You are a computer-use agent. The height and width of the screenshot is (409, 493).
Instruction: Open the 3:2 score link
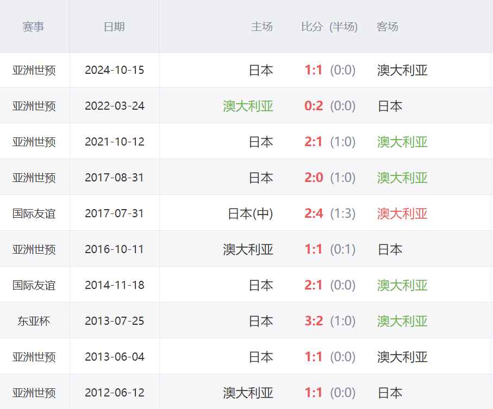tap(314, 321)
